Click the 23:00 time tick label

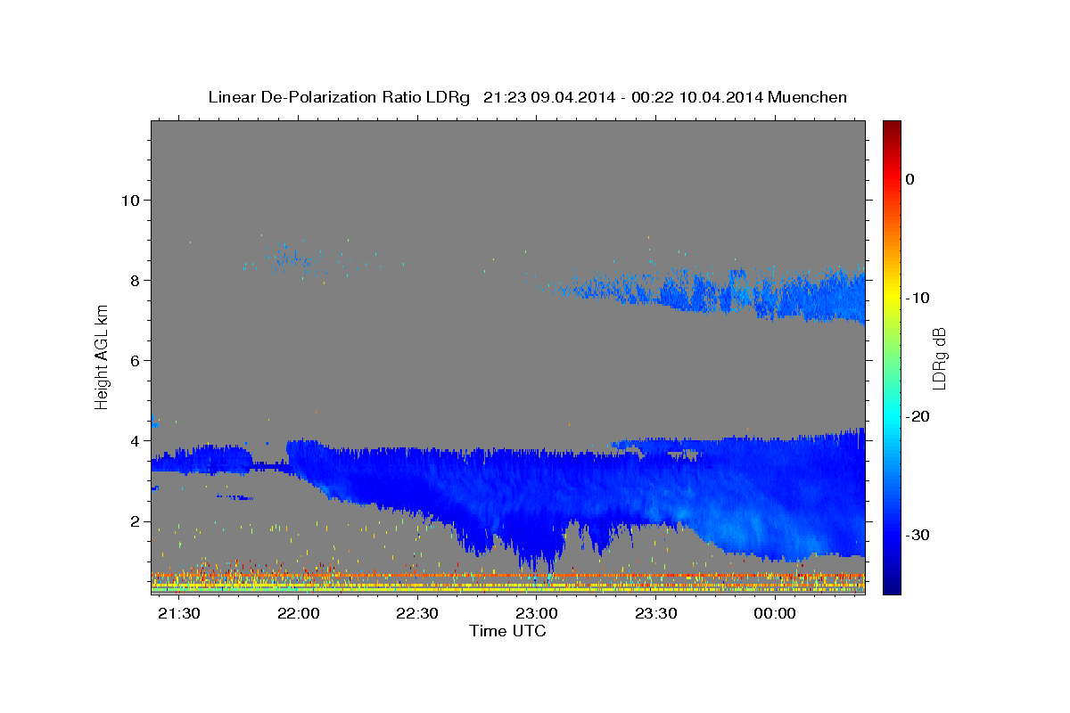pyautogui.click(x=537, y=614)
